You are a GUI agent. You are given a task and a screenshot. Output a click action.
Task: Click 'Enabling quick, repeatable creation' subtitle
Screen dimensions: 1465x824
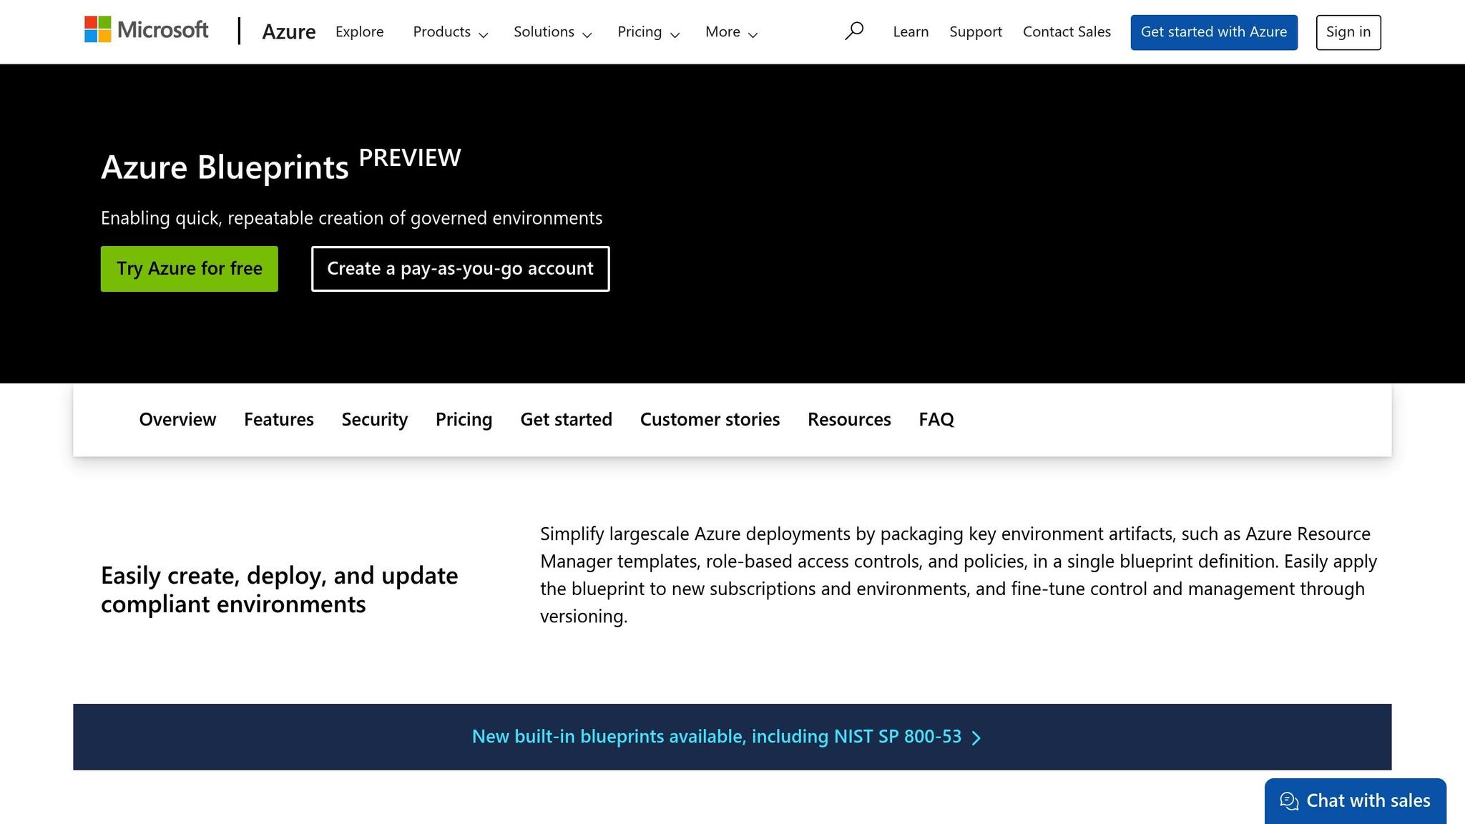351,218
